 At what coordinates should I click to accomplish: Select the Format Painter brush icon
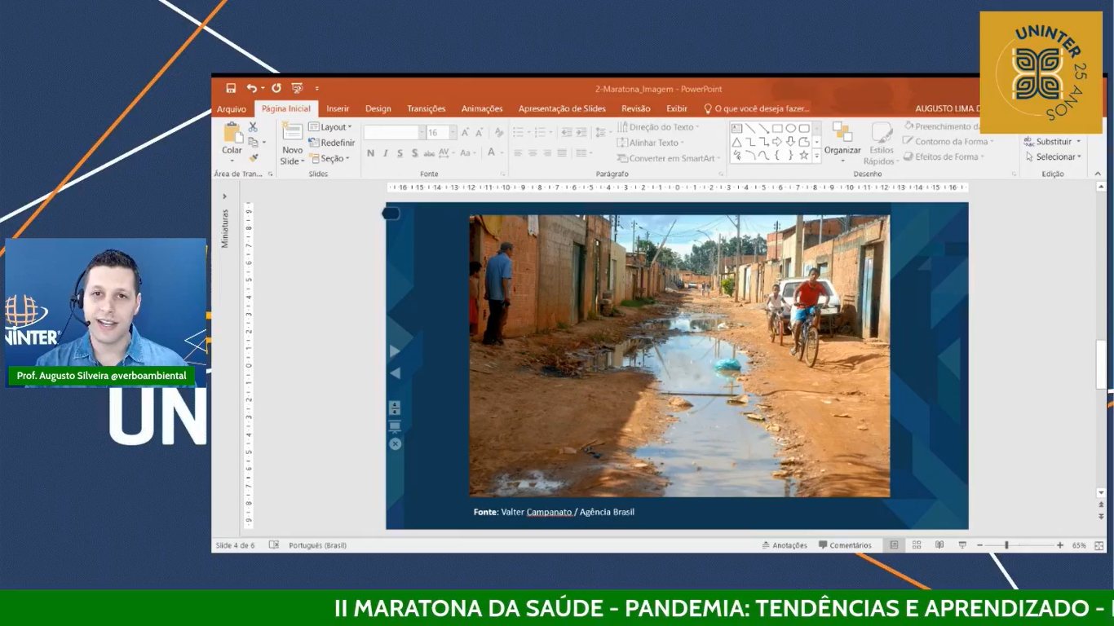[x=253, y=157]
